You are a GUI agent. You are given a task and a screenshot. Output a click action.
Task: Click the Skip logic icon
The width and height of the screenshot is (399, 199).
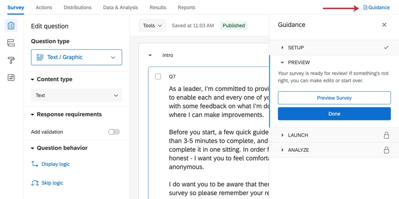(35, 183)
